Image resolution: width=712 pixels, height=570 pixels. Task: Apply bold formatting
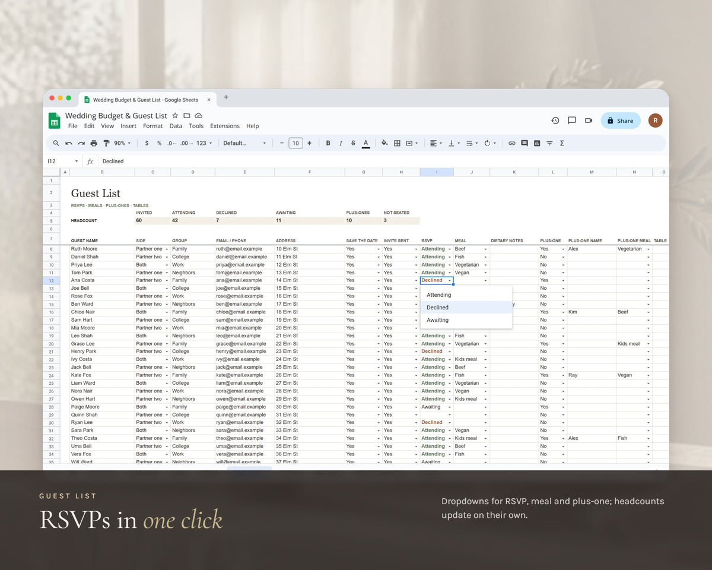tap(328, 143)
